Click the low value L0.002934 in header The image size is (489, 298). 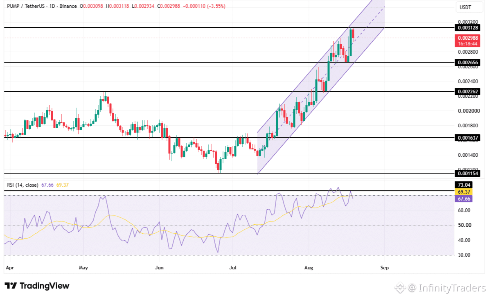coord(143,6)
